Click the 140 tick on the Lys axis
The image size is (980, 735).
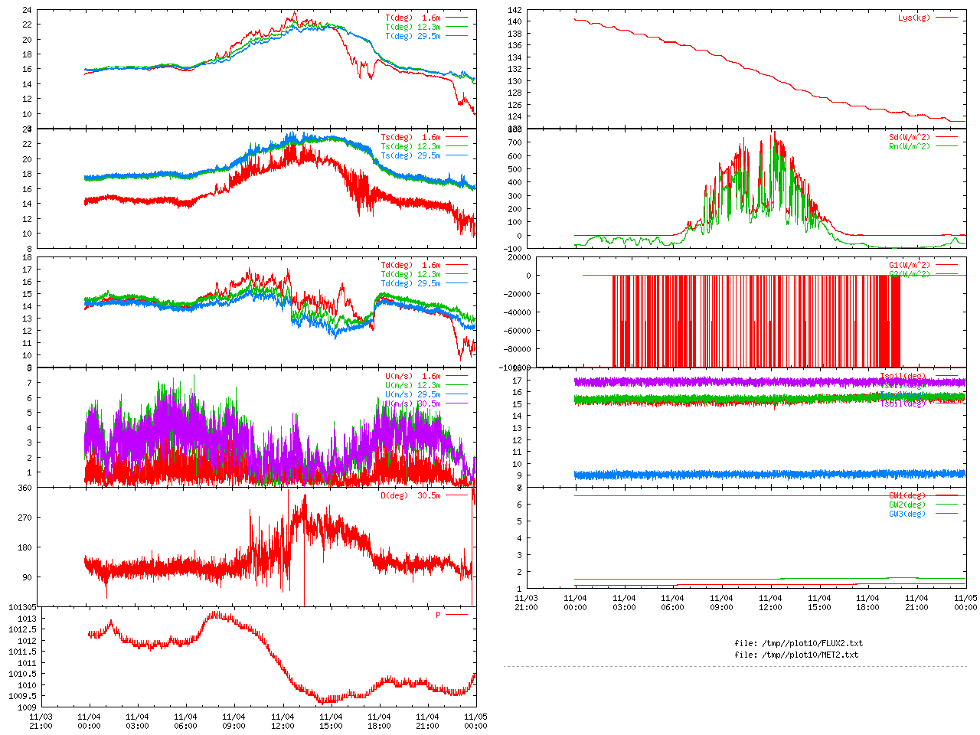coord(514,22)
